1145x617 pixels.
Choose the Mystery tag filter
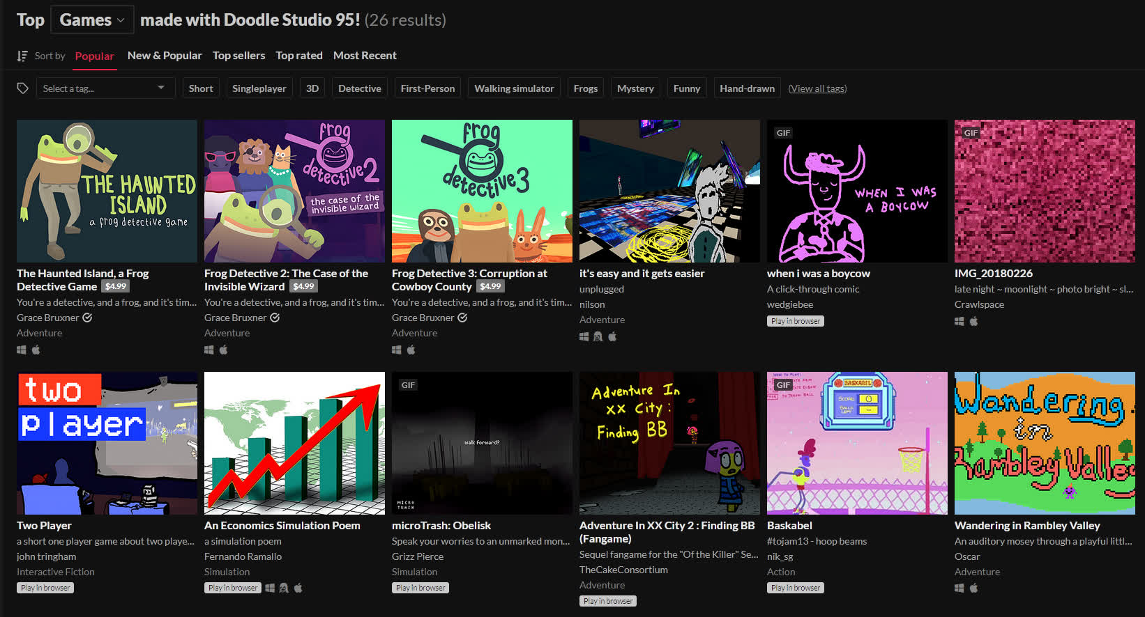point(635,88)
